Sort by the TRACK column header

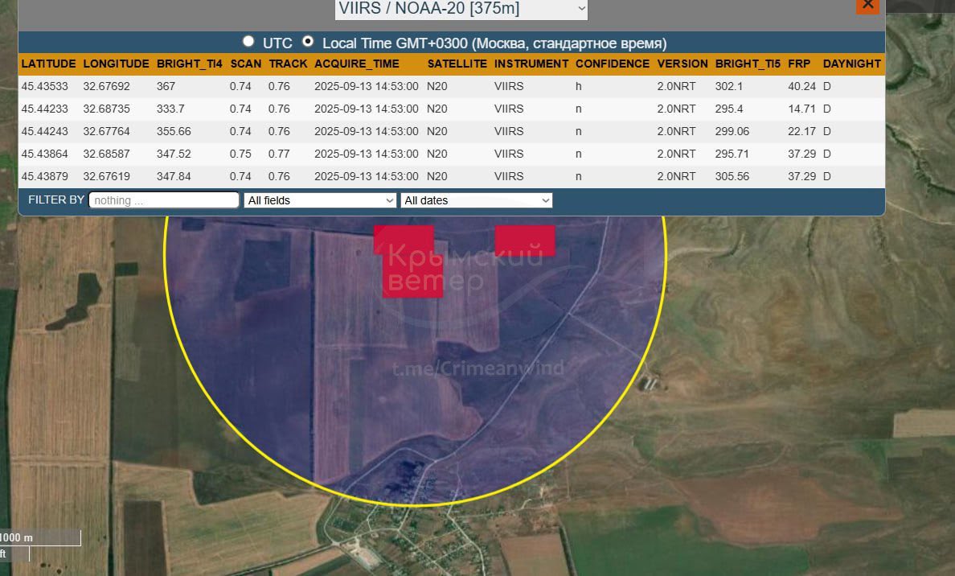coord(288,64)
